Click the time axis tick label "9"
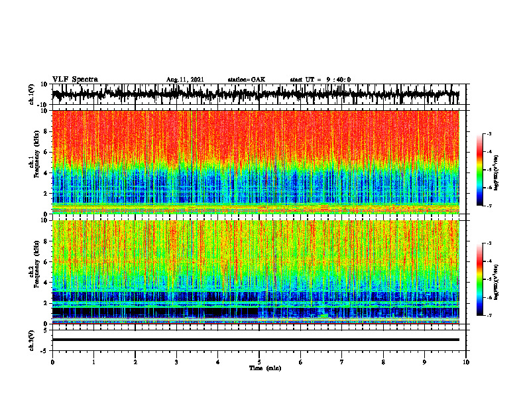Image resolution: width=525 pixels, height=406 pixels. pos(424,362)
